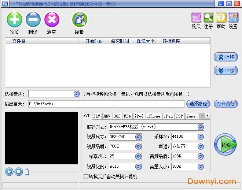Open the sample rate 44100 dropdown
The height and width of the screenshot is (190, 242).
pyautogui.click(x=201, y=137)
